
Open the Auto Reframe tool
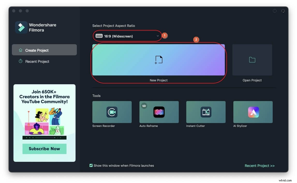tap(159, 112)
